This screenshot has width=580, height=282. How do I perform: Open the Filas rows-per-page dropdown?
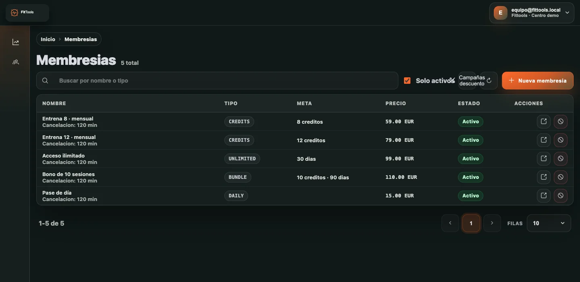(x=549, y=223)
